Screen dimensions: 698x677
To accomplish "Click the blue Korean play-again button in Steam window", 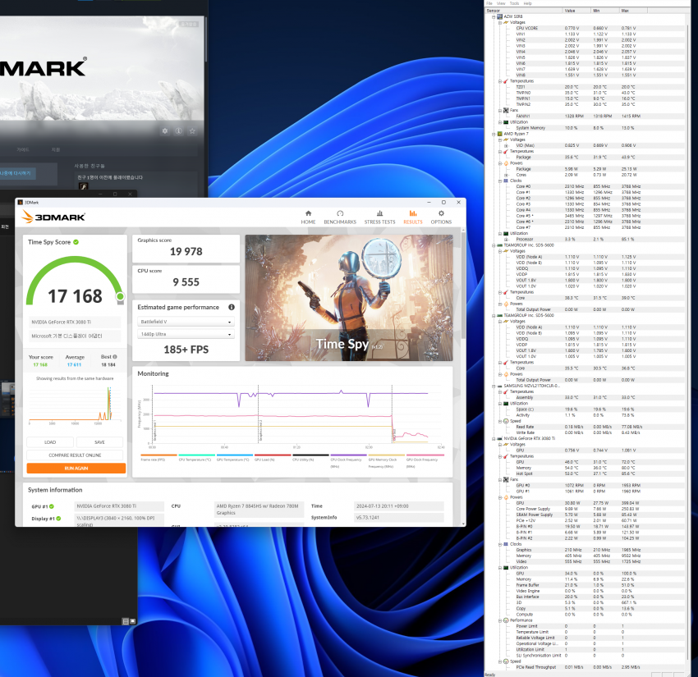I will [x=17, y=173].
